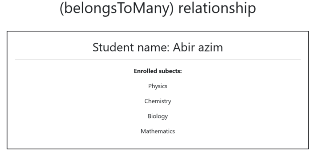The image size is (315, 156).
Task: Click the divider line under student name
Action: pyautogui.click(x=157, y=59)
